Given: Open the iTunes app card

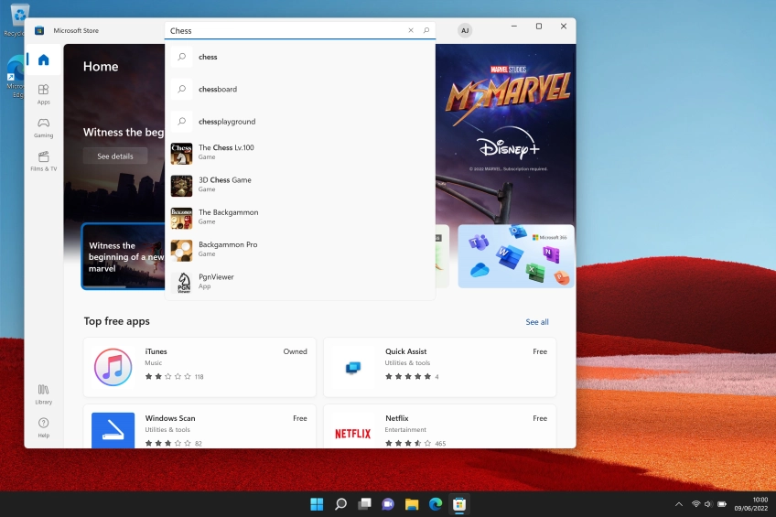Looking at the screenshot, I should 199,367.
